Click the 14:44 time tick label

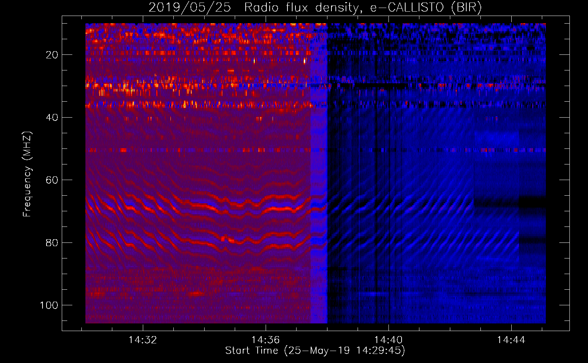point(511,340)
